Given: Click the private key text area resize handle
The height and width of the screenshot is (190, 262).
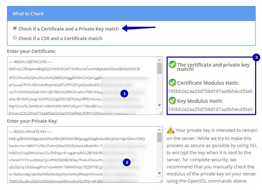Looking at the screenshot, I should tap(161, 181).
